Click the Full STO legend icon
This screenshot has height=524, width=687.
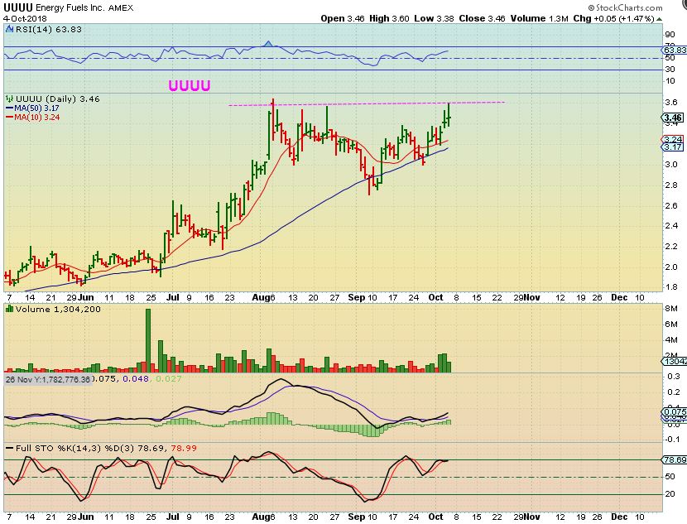(x=10, y=448)
